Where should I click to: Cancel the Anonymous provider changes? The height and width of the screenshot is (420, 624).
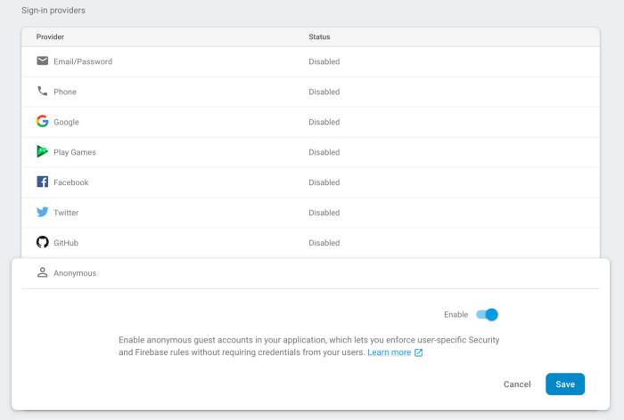[x=517, y=384]
